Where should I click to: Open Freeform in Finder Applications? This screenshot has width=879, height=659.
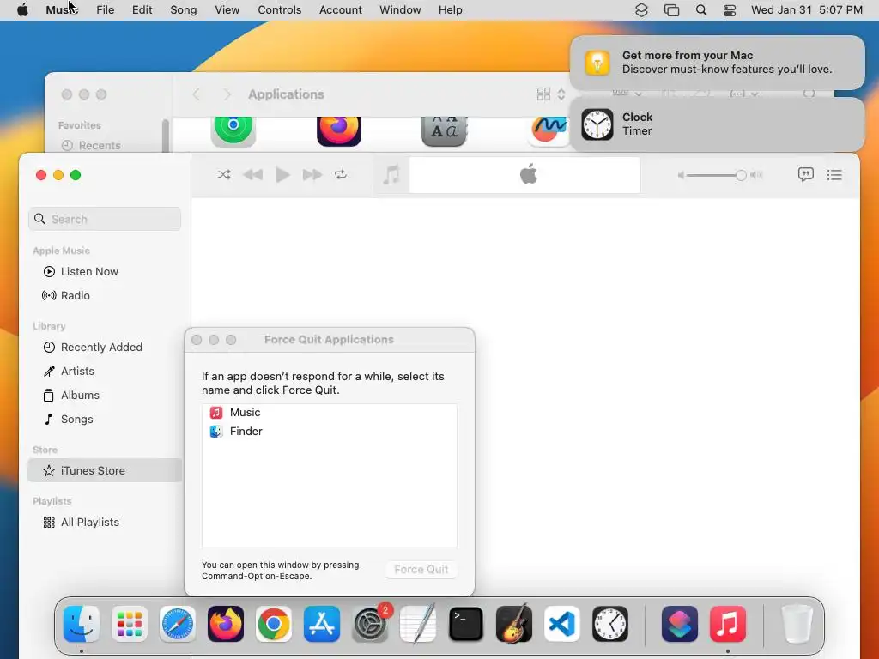[549, 130]
